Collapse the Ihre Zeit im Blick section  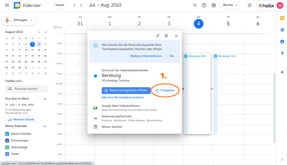45,99
